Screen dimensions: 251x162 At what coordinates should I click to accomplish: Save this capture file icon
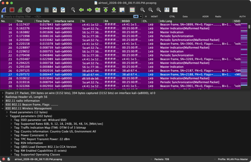coord(46,10)
